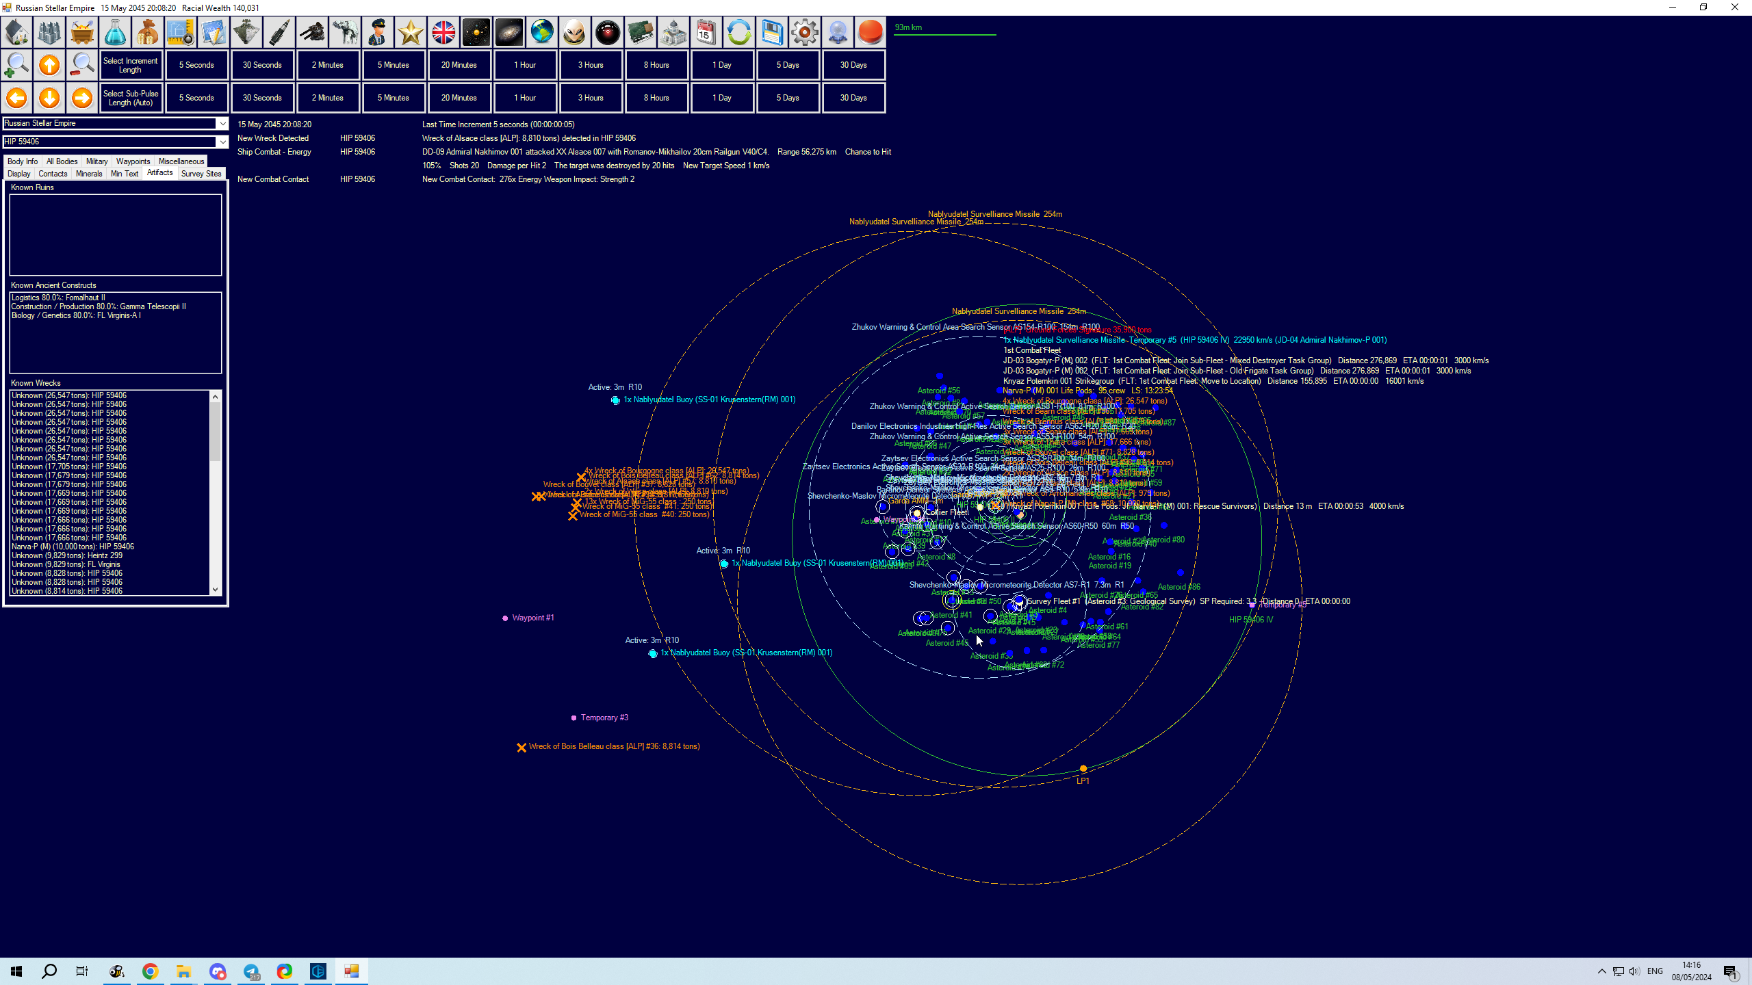The image size is (1752, 985).
Task: Click the floppy disk save icon
Action: click(771, 32)
